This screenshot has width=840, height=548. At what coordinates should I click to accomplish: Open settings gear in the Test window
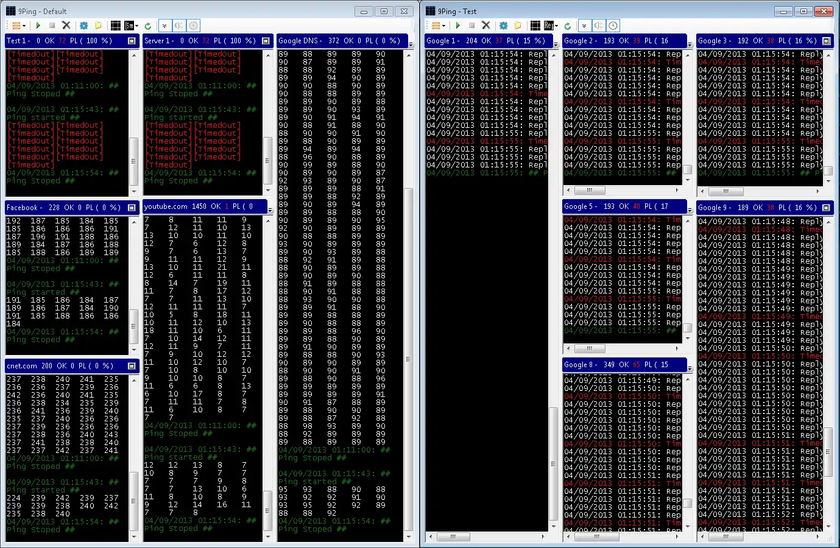pyautogui.click(x=504, y=26)
